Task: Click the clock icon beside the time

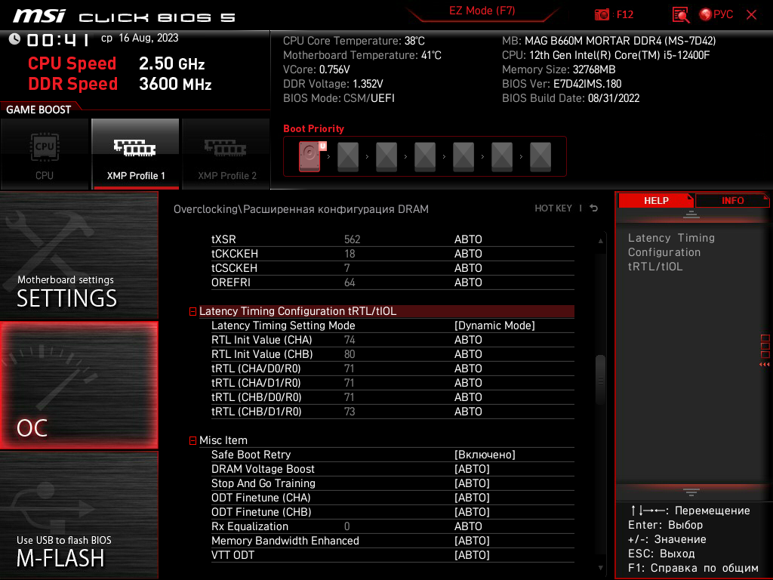Action: coord(14,39)
